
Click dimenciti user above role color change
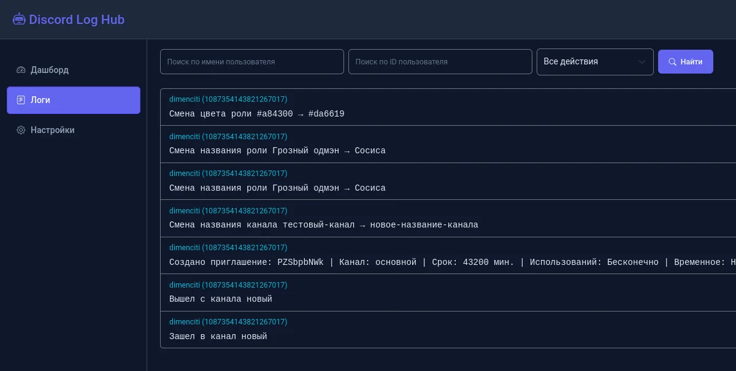point(228,99)
